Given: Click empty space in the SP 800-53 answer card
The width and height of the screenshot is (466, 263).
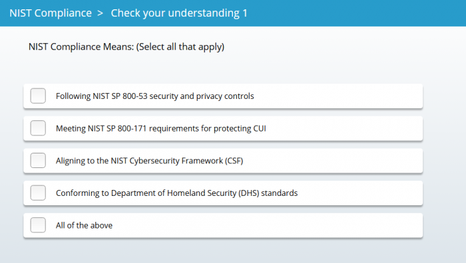Looking at the screenshot, I should pos(339,96).
